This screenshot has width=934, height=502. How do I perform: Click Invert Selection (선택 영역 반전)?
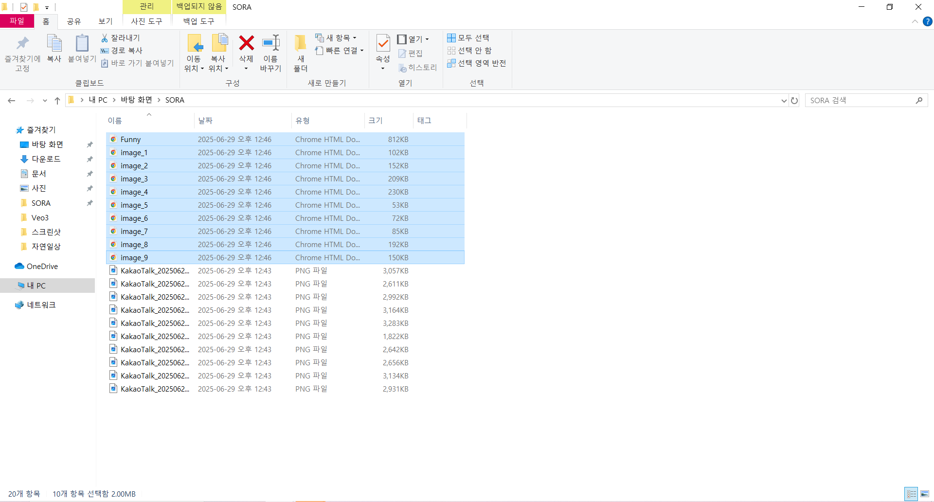[x=477, y=63]
